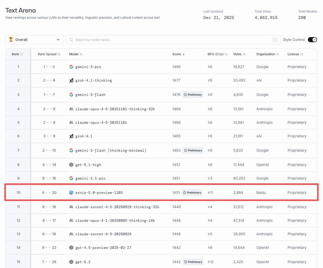Click the Google logo beside gemini-2.5-pro
The width and height of the screenshot is (323, 268).
pos(71,178)
